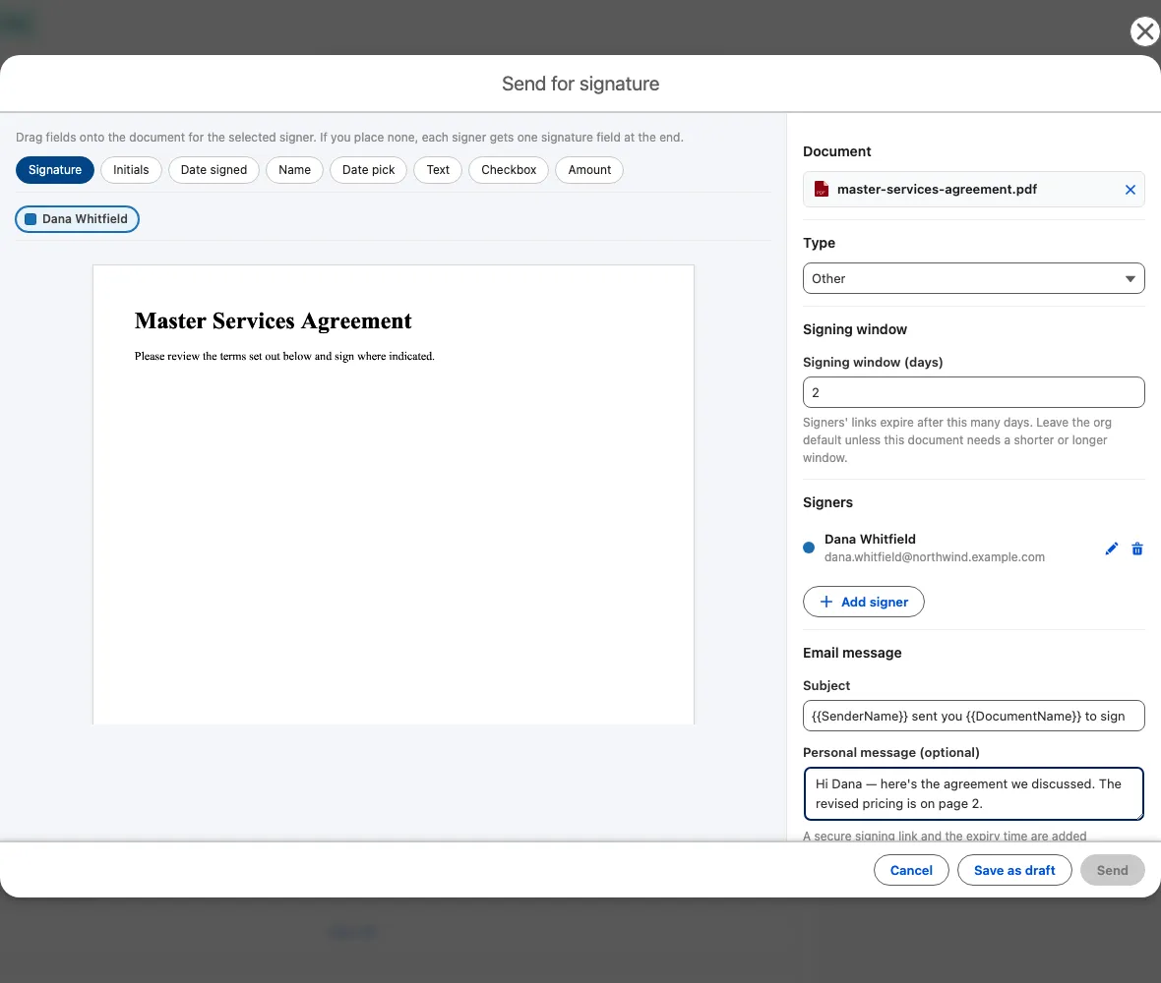Click the Signing window days input

tap(974, 392)
